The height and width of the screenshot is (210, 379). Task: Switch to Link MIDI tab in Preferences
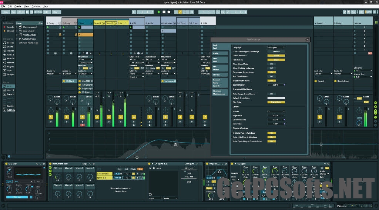pos(220,60)
